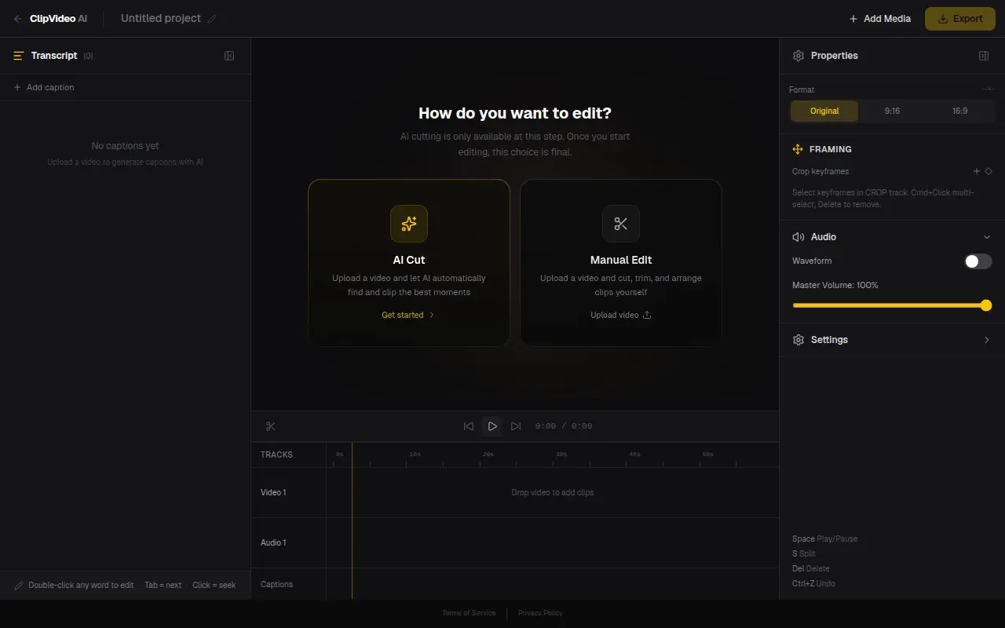This screenshot has width=1005, height=628.
Task: Click the Drop video to add clips area
Action: click(x=553, y=493)
